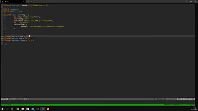The width and height of the screenshot is (198, 111).
Task: Click the taskbar clock and date
Action: [x=194, y=109]
